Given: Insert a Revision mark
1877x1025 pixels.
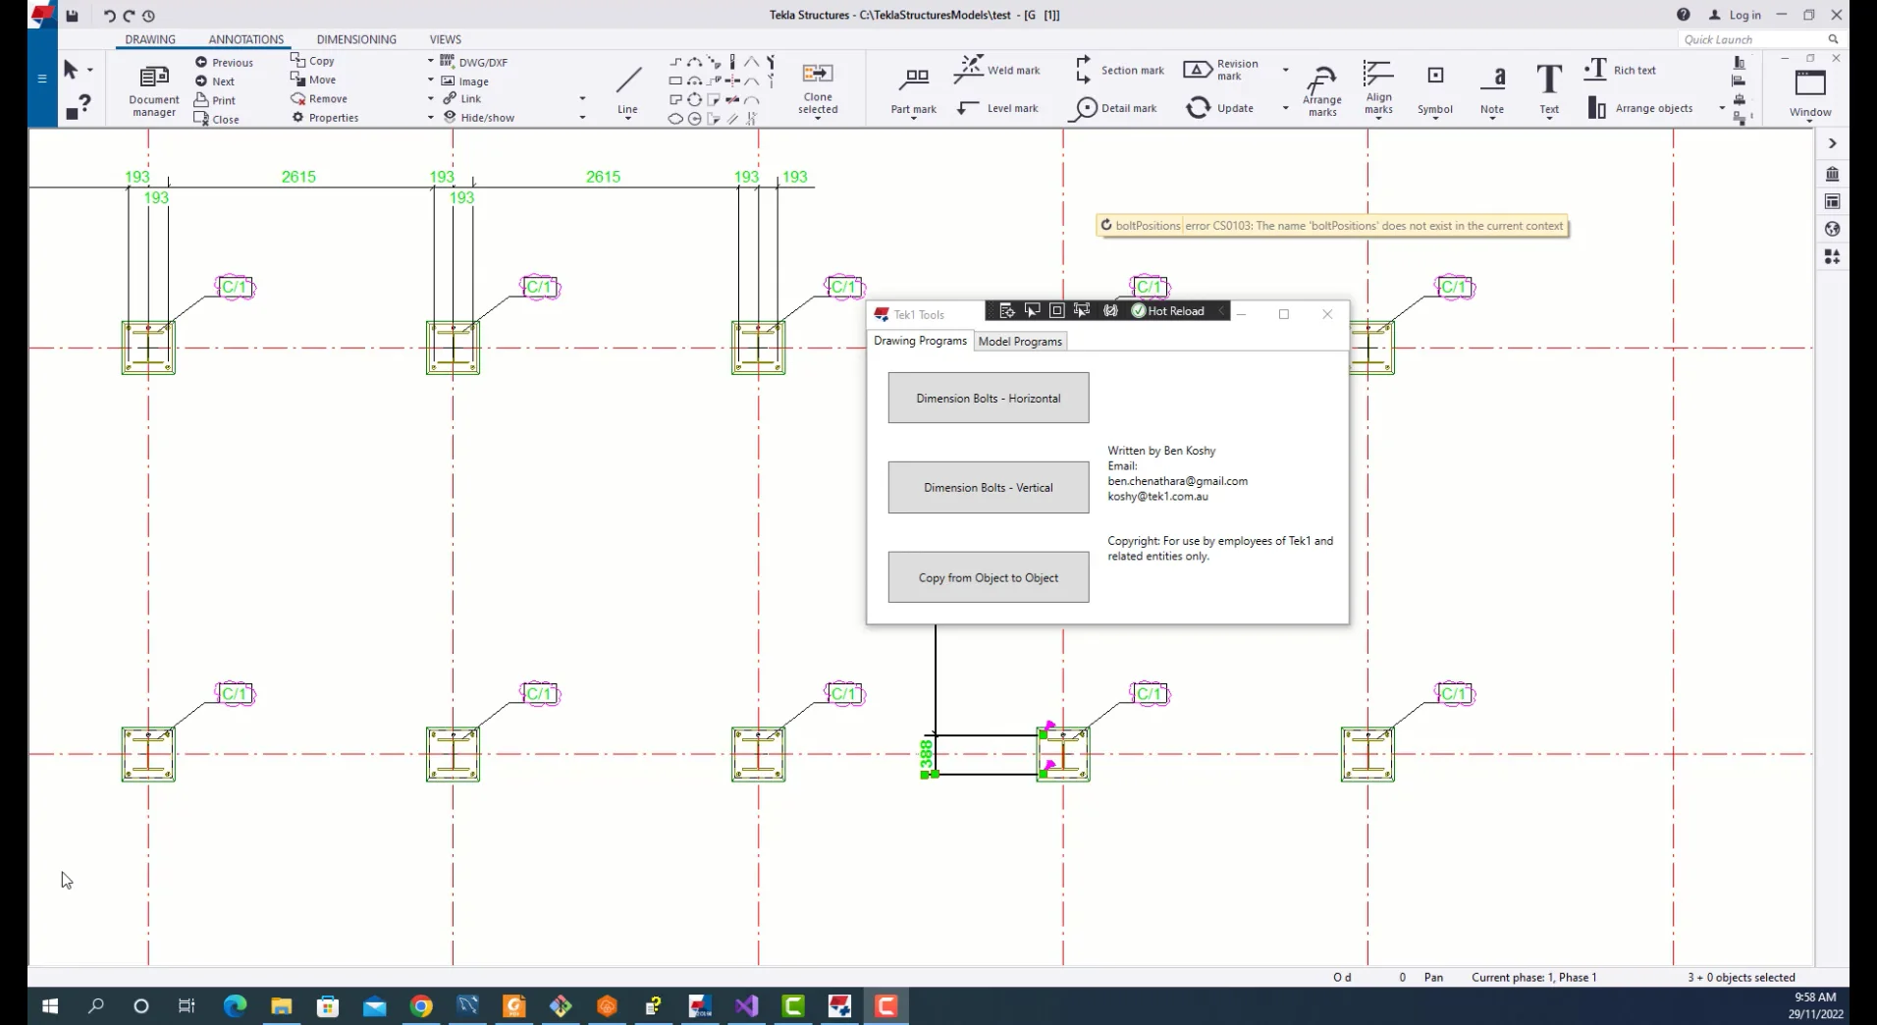Looking at the screenshot, I should (1221, 70).
